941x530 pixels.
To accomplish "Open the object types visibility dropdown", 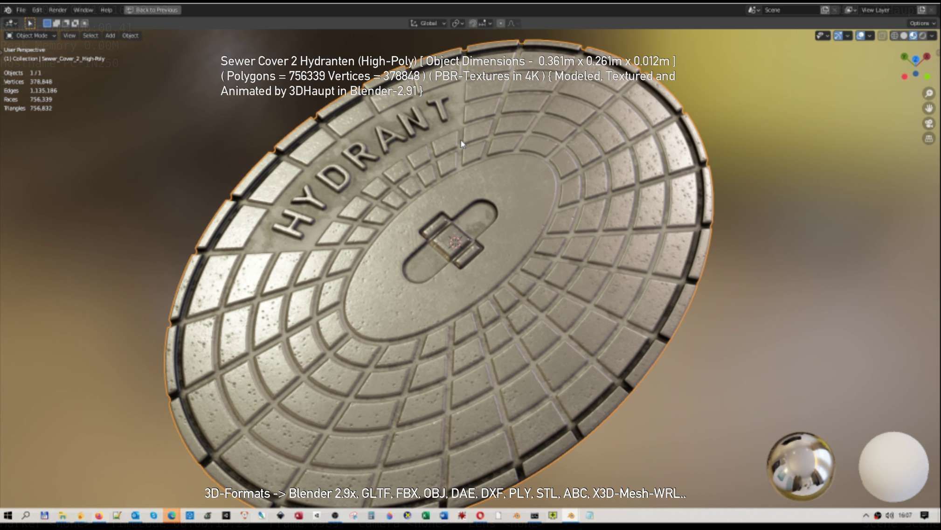I will coord(823,35).
